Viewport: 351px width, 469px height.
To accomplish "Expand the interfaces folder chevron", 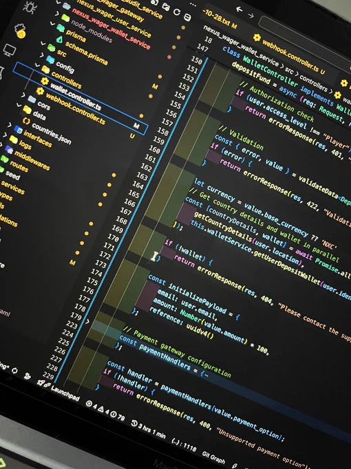I will point(10,126).
